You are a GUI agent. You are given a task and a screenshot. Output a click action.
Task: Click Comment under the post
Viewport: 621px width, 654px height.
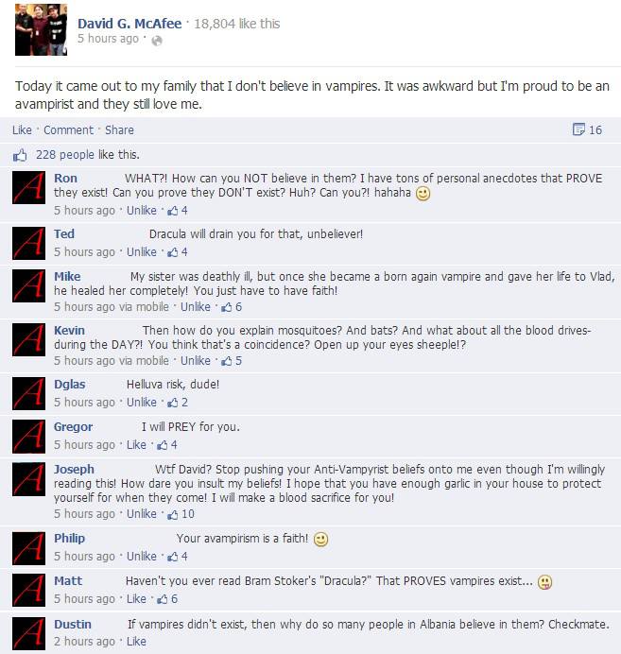68,129
